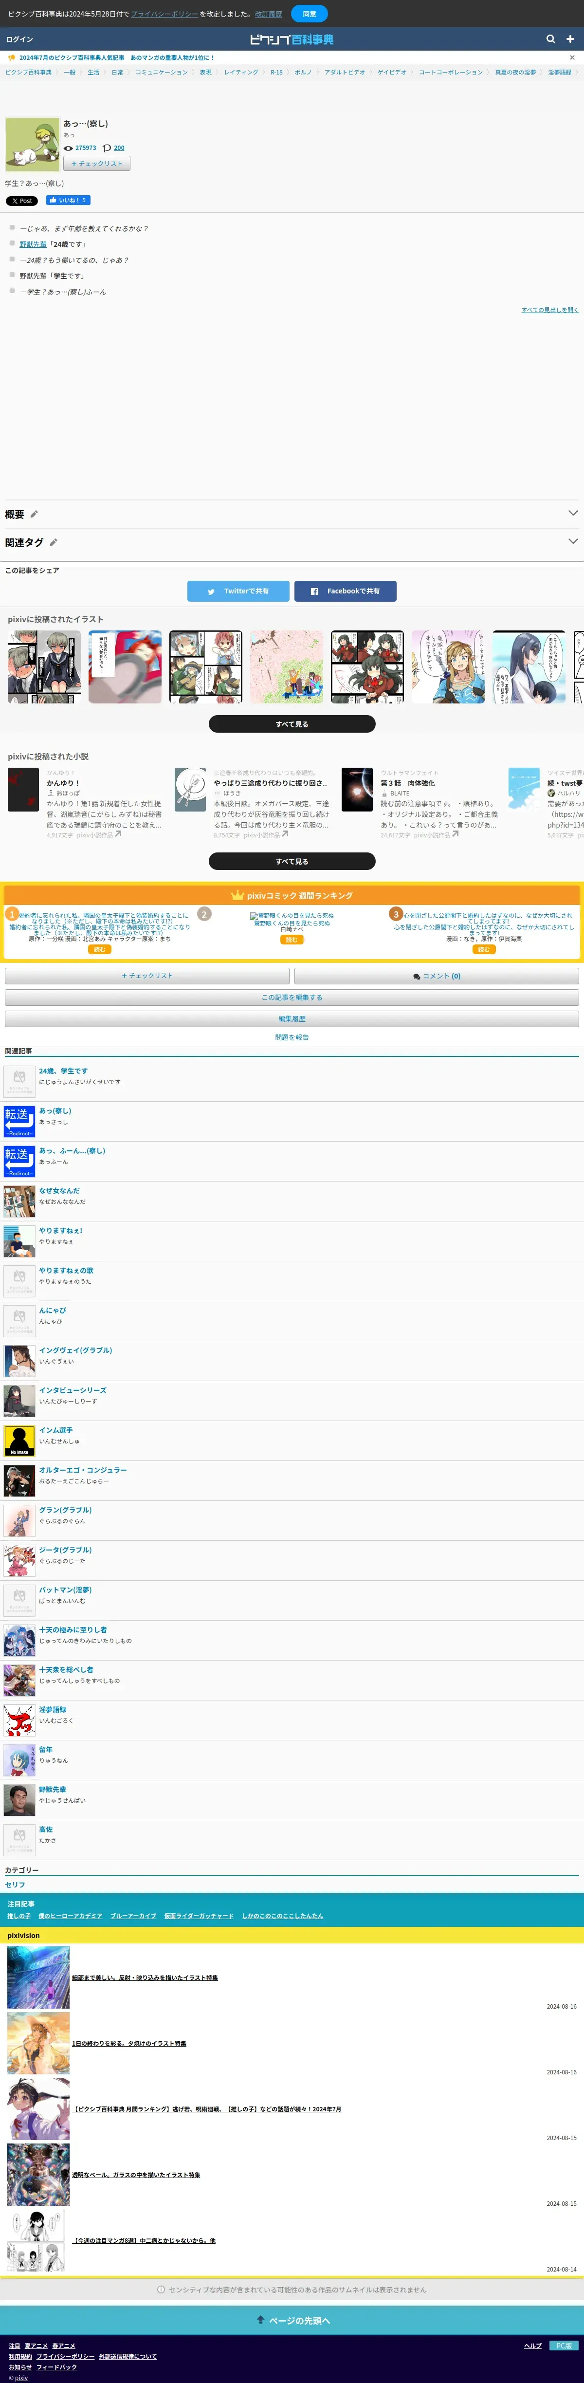Open related article 留年
584x2383 pixels.
click(45, 1750)
